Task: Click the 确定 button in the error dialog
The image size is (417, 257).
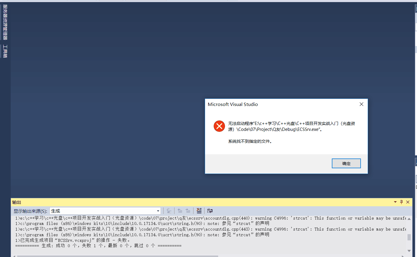Action: [x=346, y=163]
